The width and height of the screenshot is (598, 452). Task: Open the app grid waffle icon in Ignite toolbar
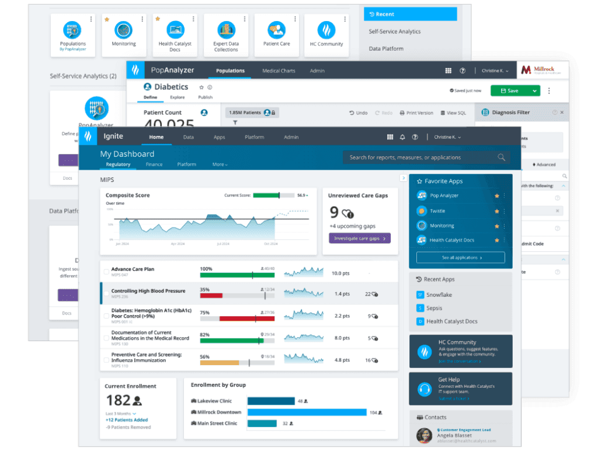click(x=390, y=136)
